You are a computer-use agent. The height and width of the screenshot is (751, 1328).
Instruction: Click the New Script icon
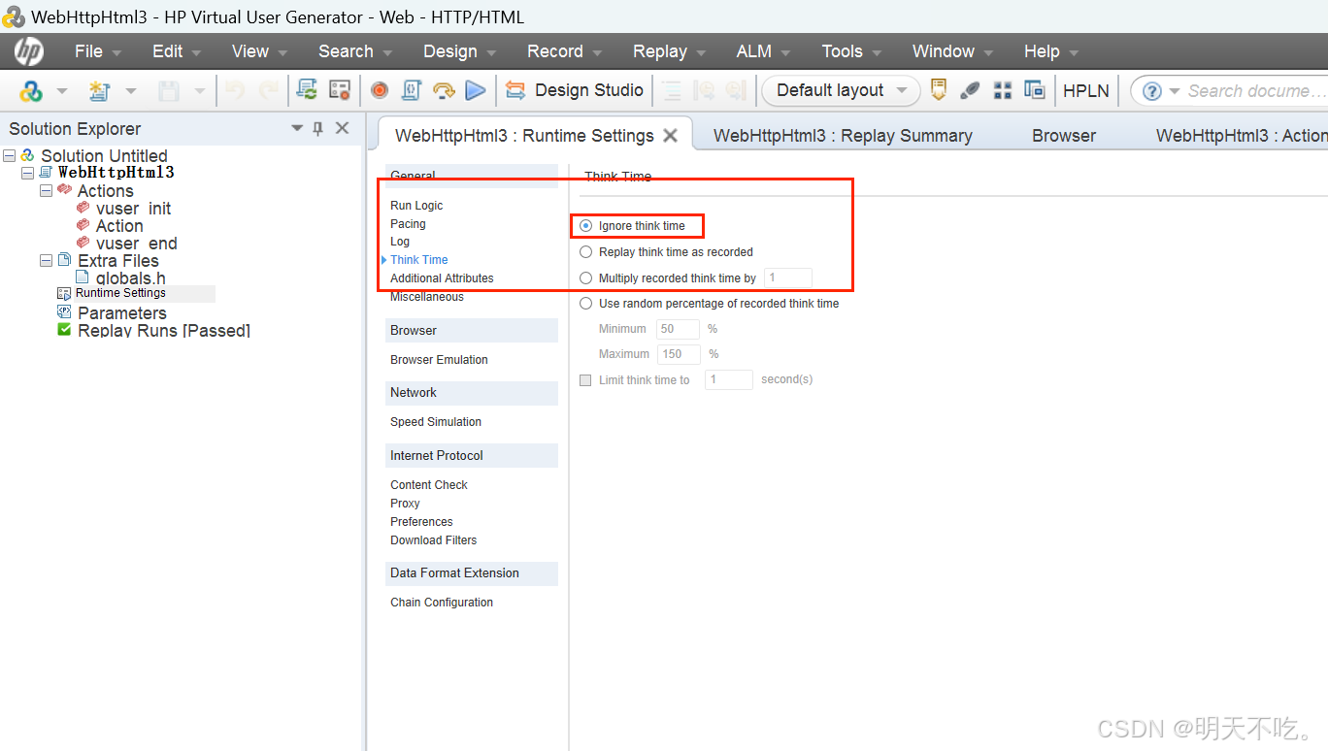(x=99, y=90)
